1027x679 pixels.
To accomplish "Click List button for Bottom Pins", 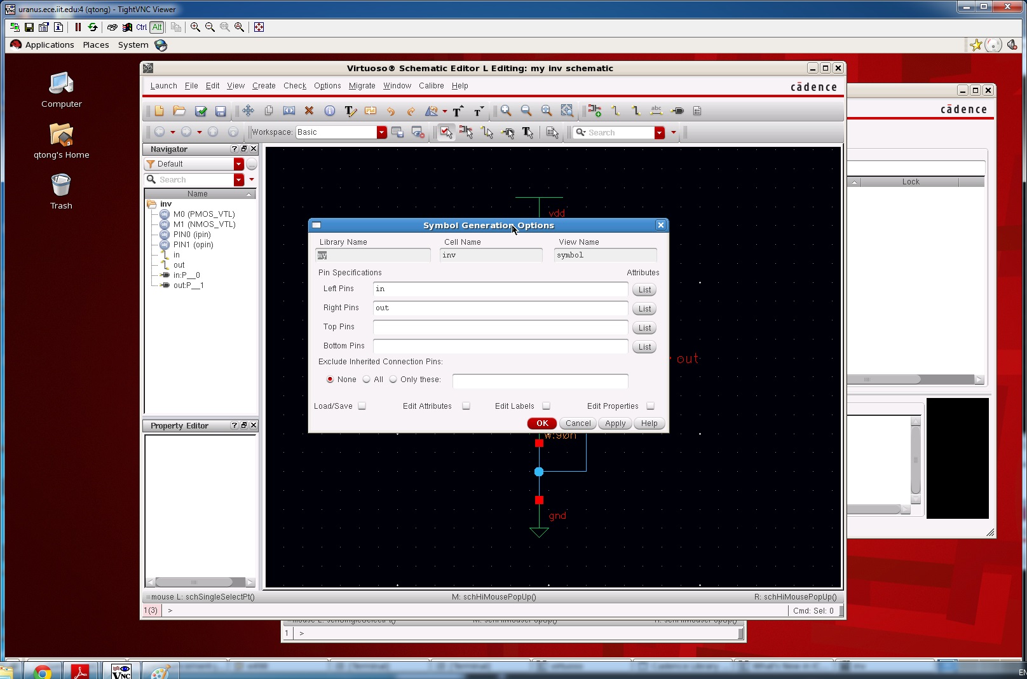I will [644, 347].
